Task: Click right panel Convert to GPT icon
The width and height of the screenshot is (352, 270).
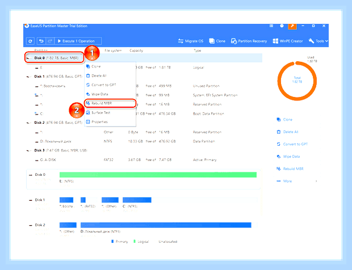Action: pyautogui.click(x=279, y=144)
